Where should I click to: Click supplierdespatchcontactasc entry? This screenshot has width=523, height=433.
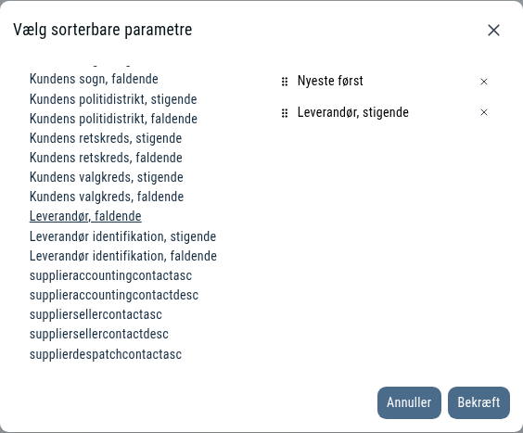[x=106, y=354]
